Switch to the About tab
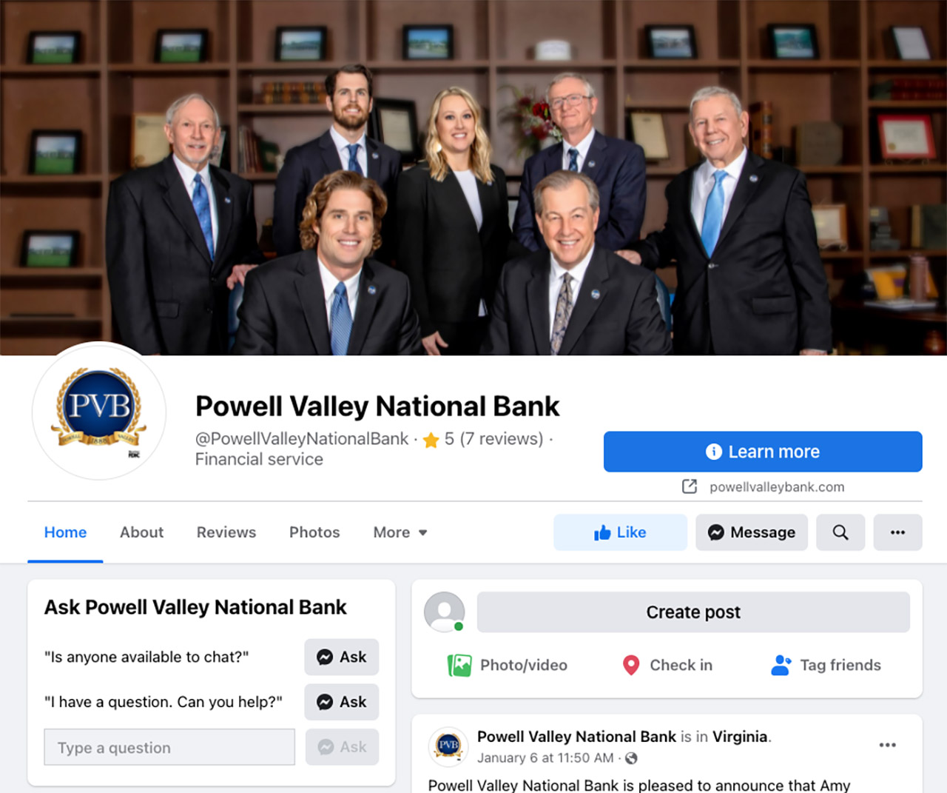Screen dimensions: 947x793 (141, 532)
